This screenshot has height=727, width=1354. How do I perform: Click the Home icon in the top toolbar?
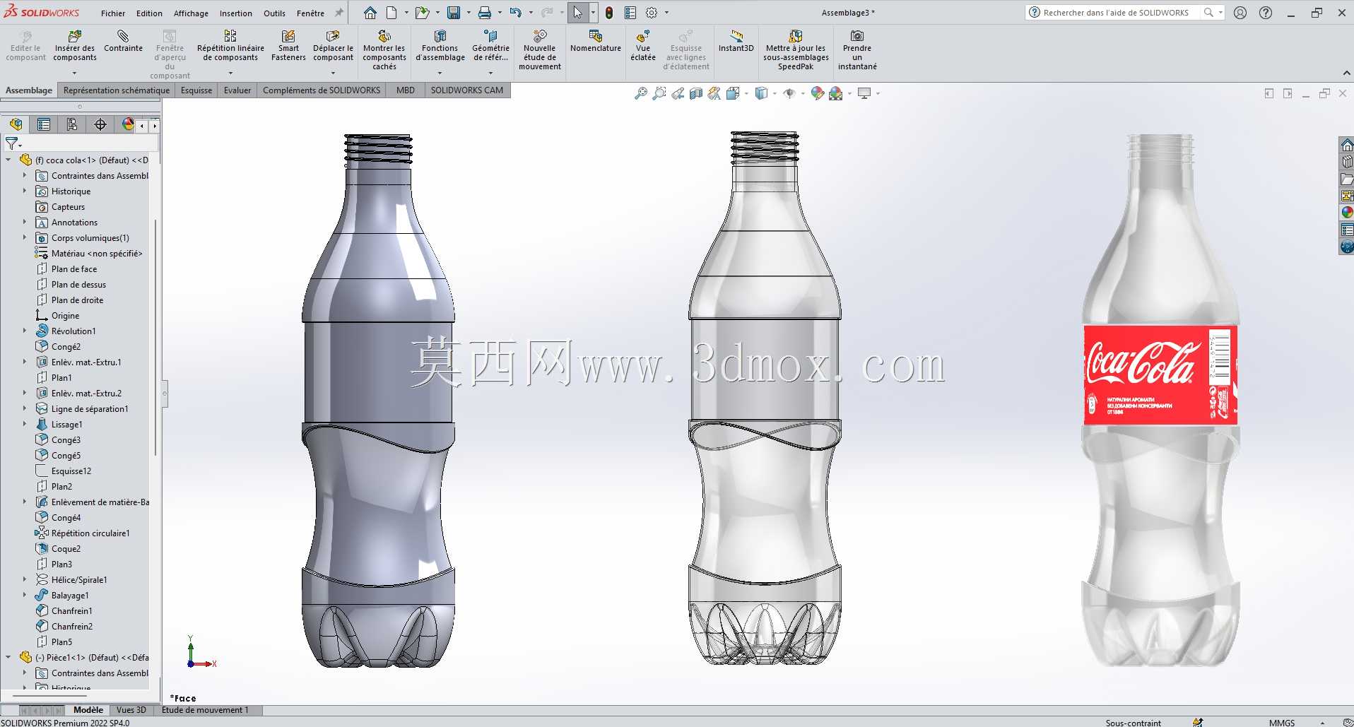pyautogui.click(x=370, y=13)
